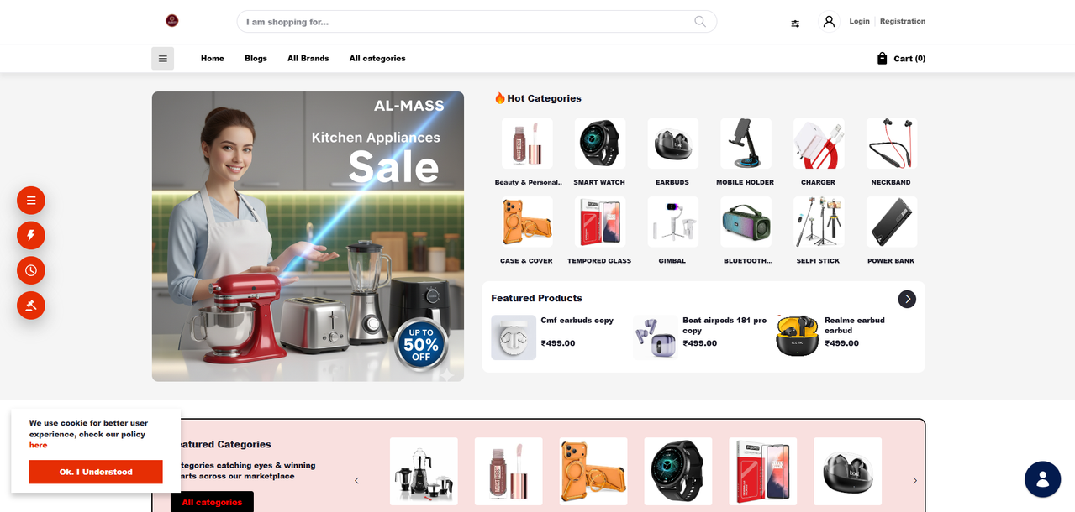1075x512 pixels.
Task: Go back in Featured Categories carousel
Action: tap(356, 481)
